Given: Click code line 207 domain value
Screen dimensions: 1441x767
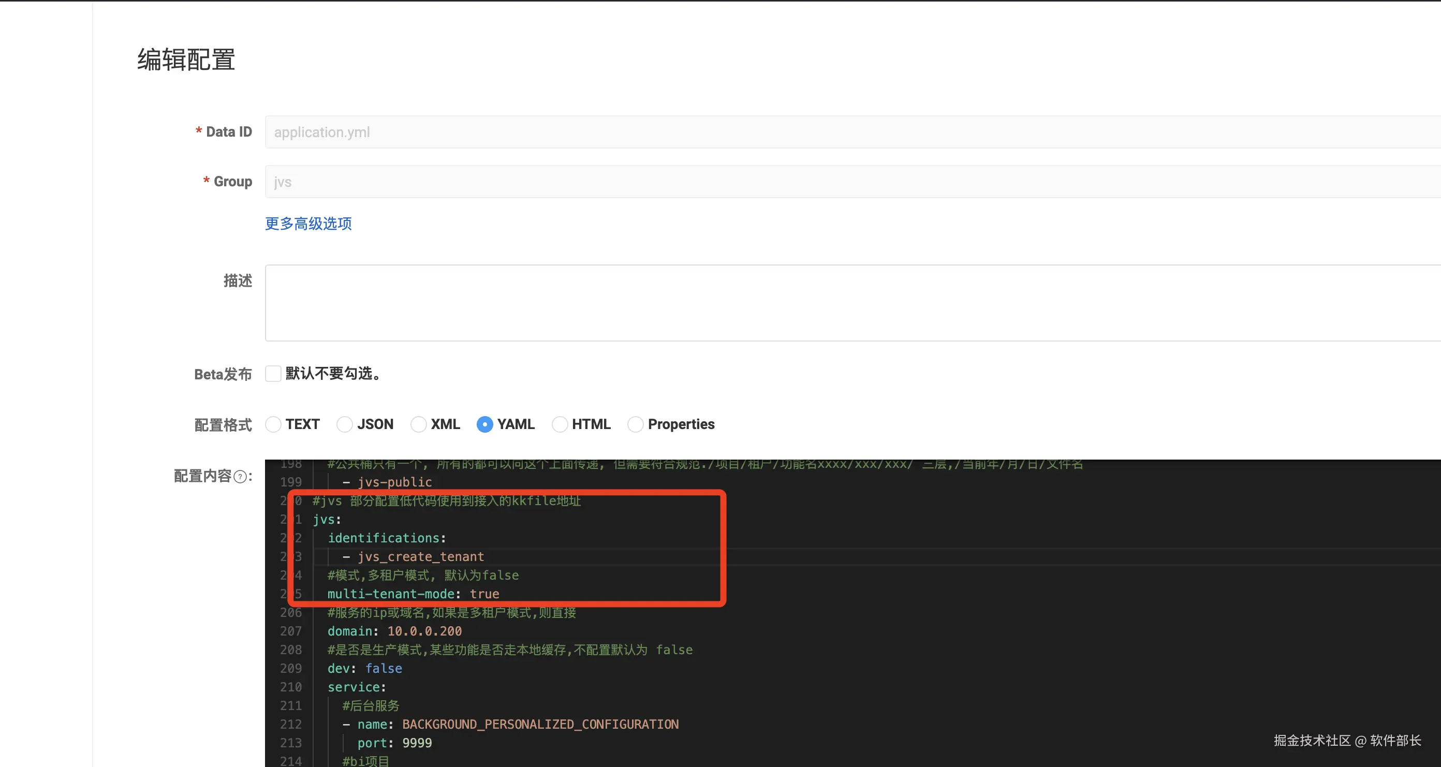Looking at the screenshot, I should point(424,631).
